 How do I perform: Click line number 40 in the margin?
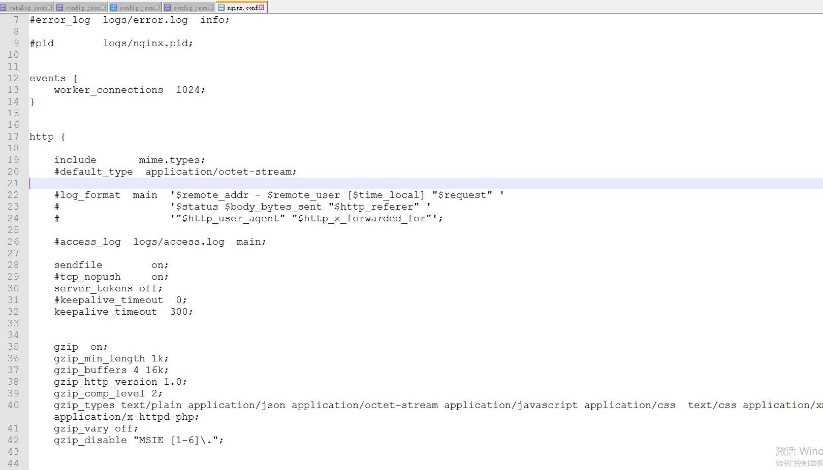13,405
